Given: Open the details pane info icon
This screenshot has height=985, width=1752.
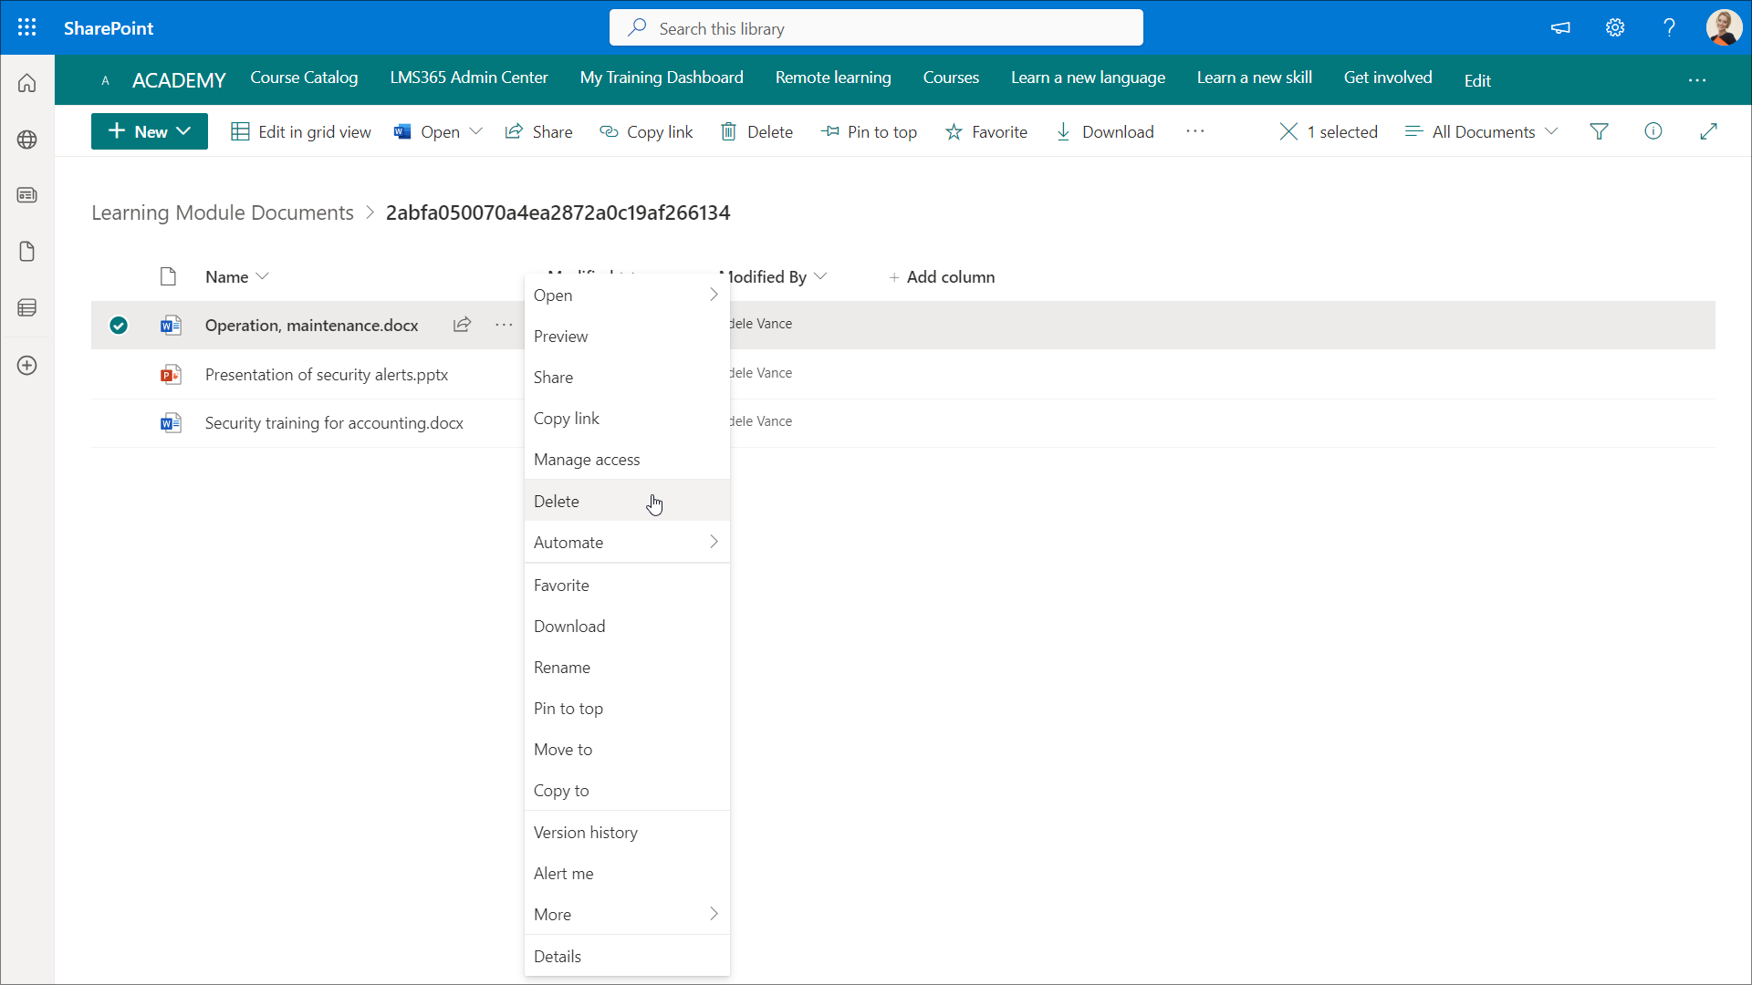Looking at the screenshot, I should coord(1653,131).
